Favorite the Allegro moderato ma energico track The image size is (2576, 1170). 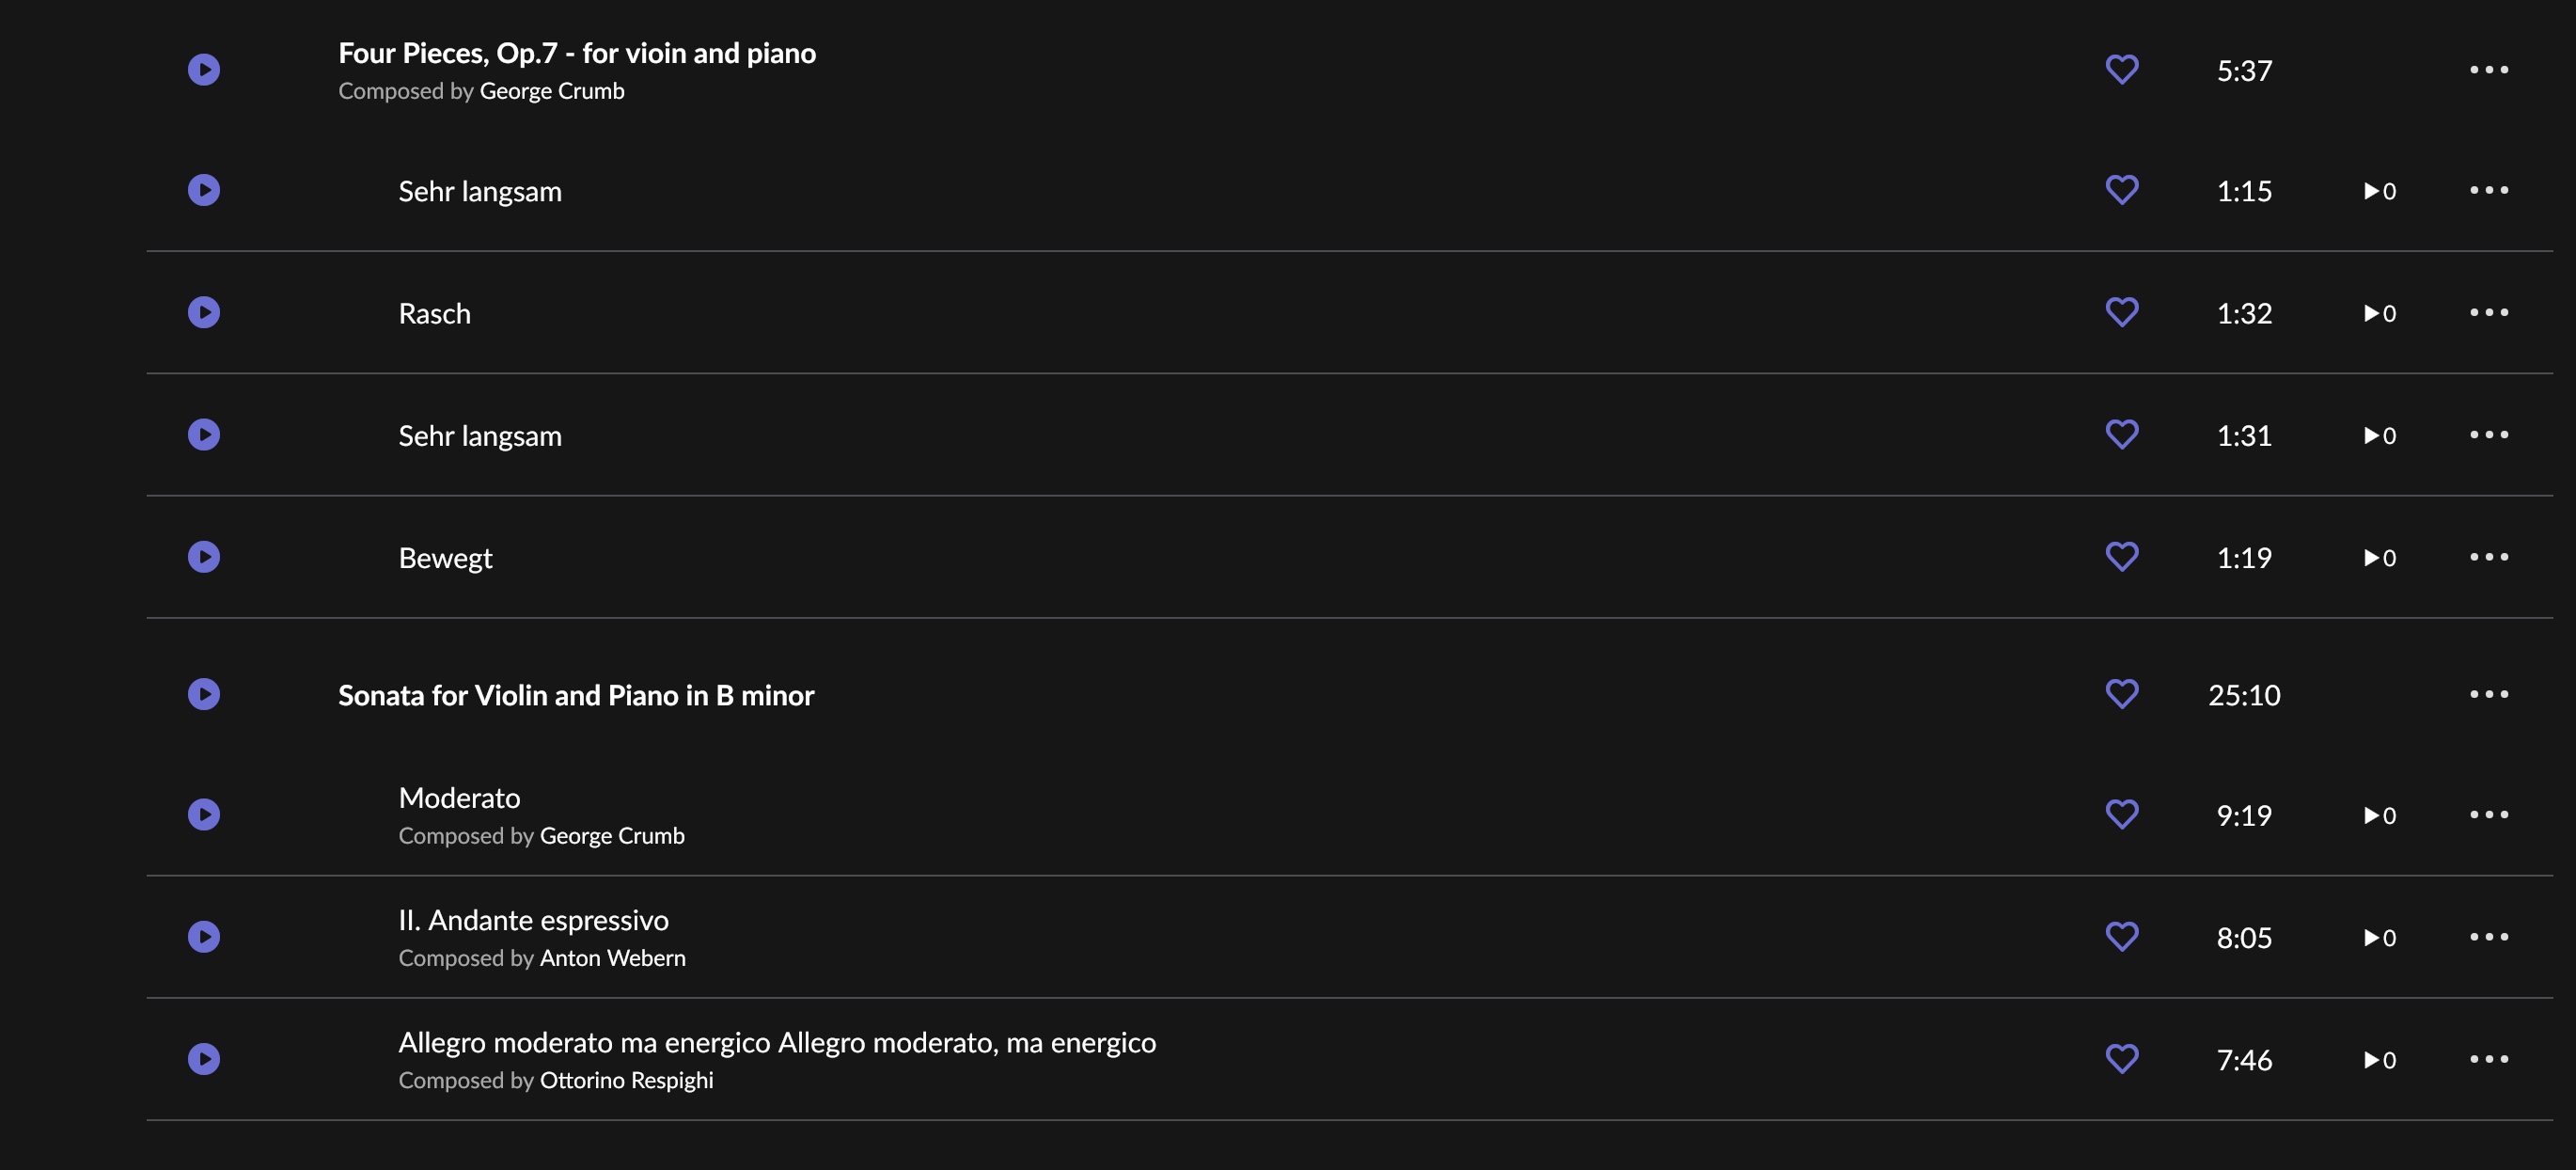tap(2122, 1059)
